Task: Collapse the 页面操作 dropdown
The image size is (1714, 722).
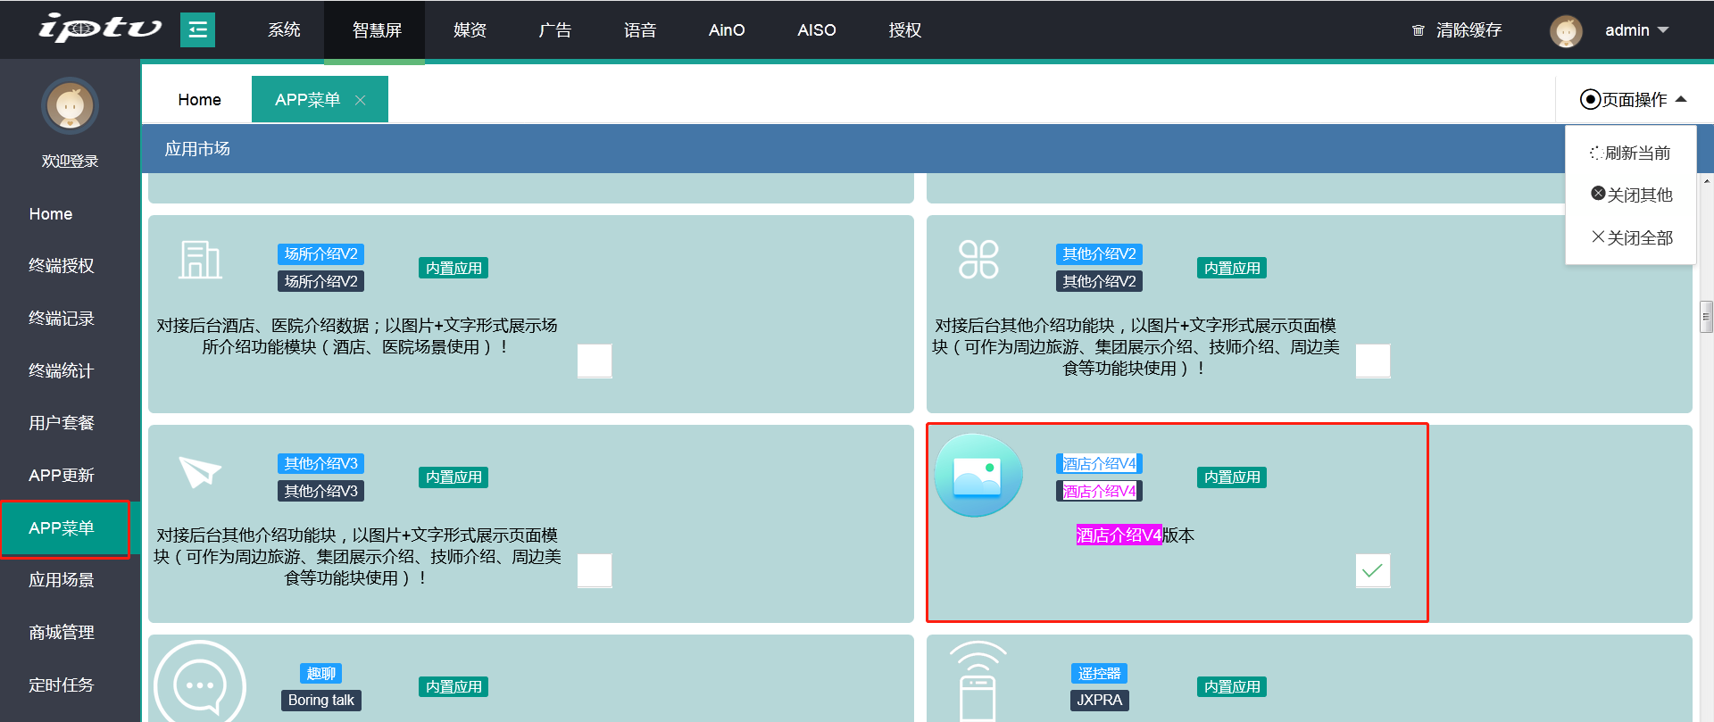Action: click(x=1633, y=100)
